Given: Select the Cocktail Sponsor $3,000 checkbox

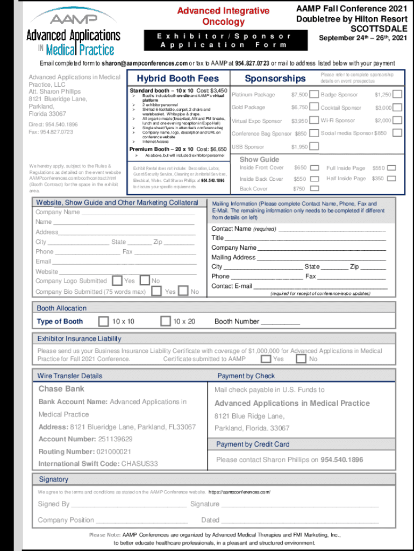Looking at the screenshot, I should (397, 108).
